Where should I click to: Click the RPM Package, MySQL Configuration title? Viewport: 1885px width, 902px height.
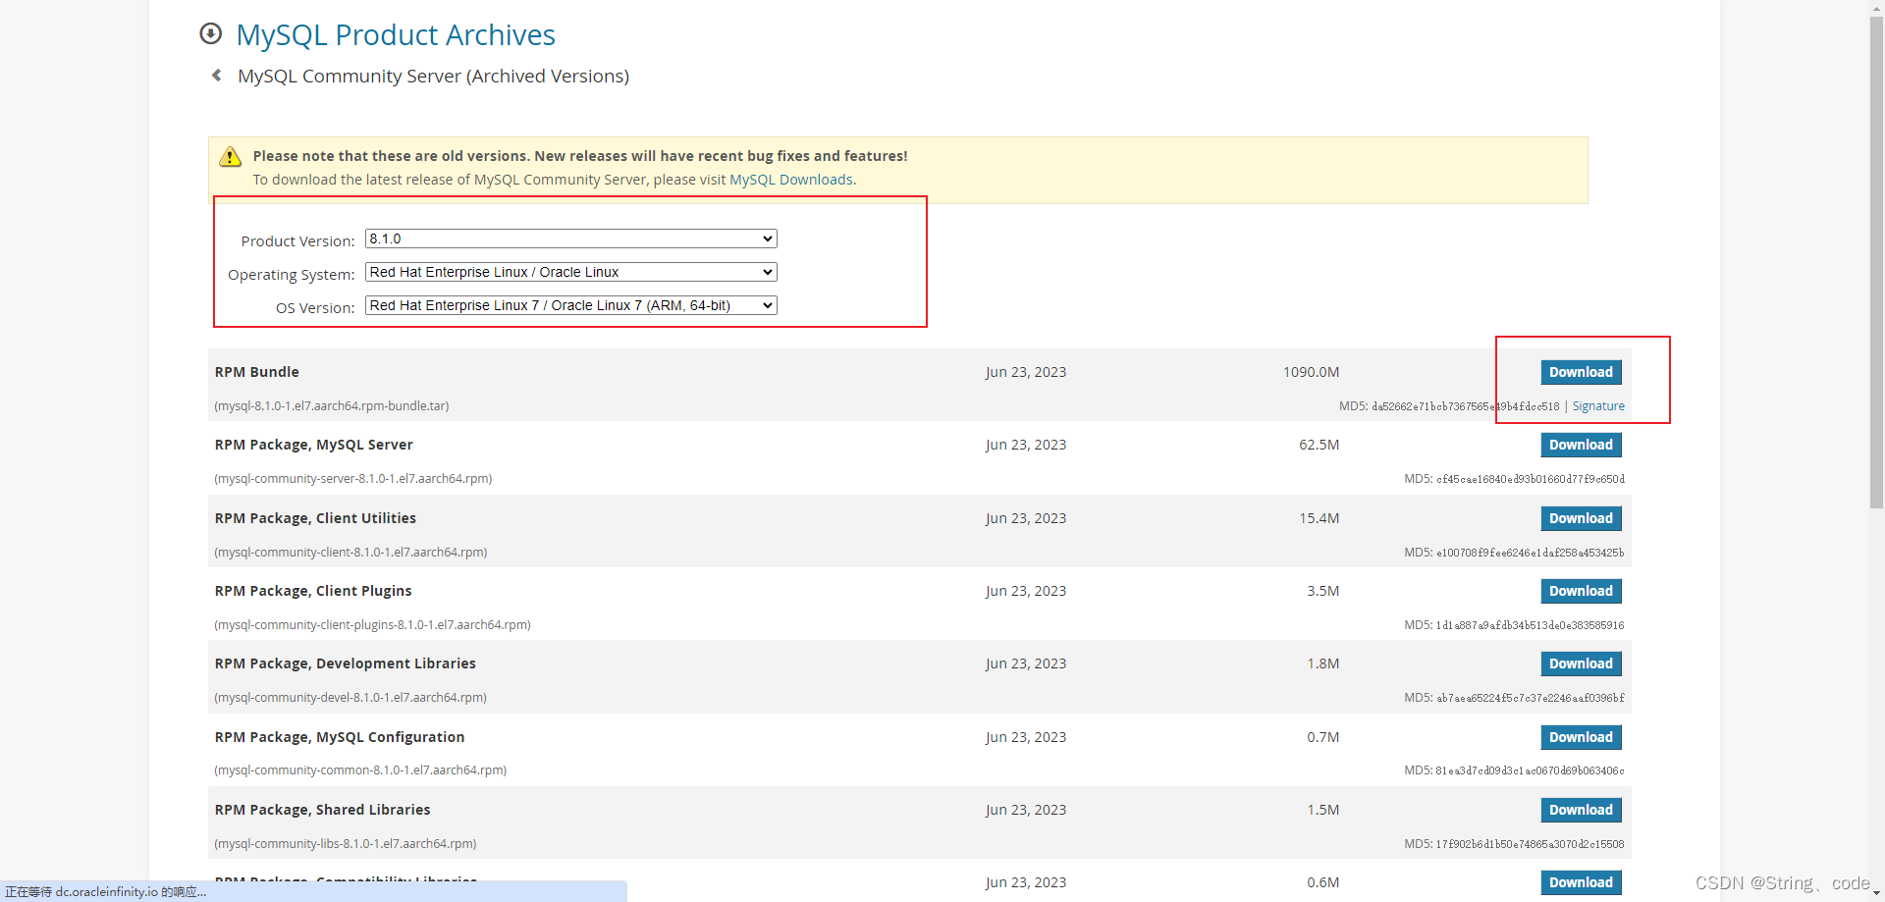coord(340,737)
